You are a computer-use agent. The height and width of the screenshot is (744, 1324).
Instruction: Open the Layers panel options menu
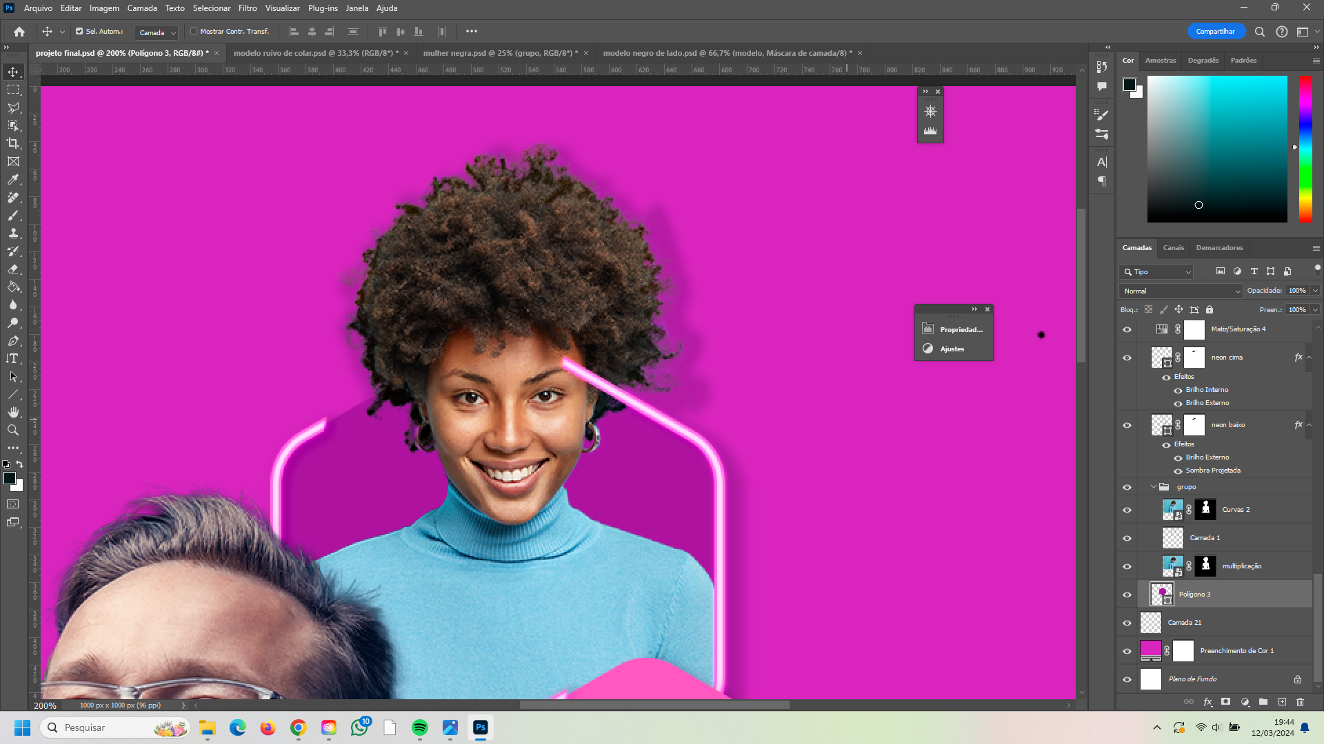tap(1316, 248)
